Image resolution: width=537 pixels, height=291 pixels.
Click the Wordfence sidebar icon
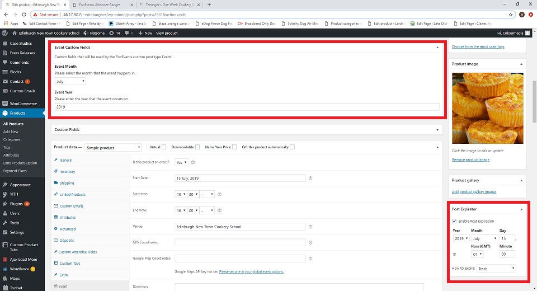click(5, 269)
